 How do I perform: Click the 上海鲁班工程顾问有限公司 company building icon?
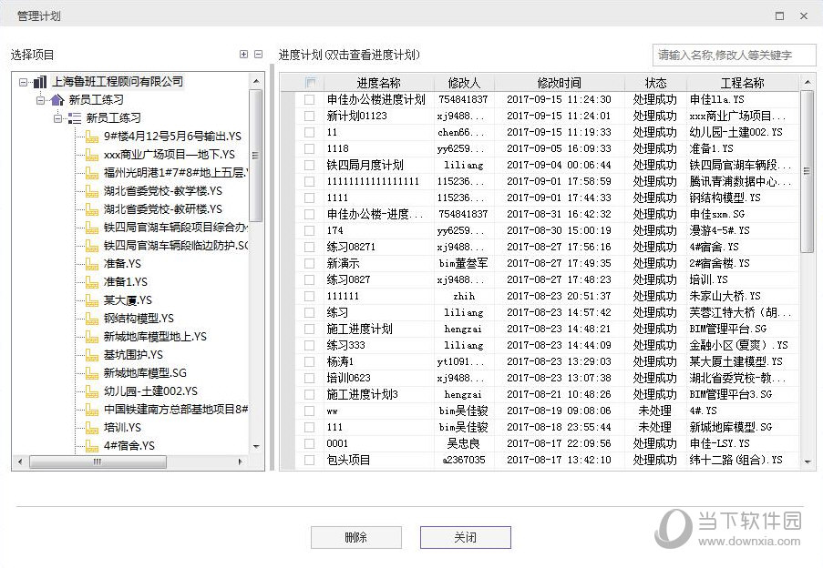pyautogui.click(x=39, y=82)
